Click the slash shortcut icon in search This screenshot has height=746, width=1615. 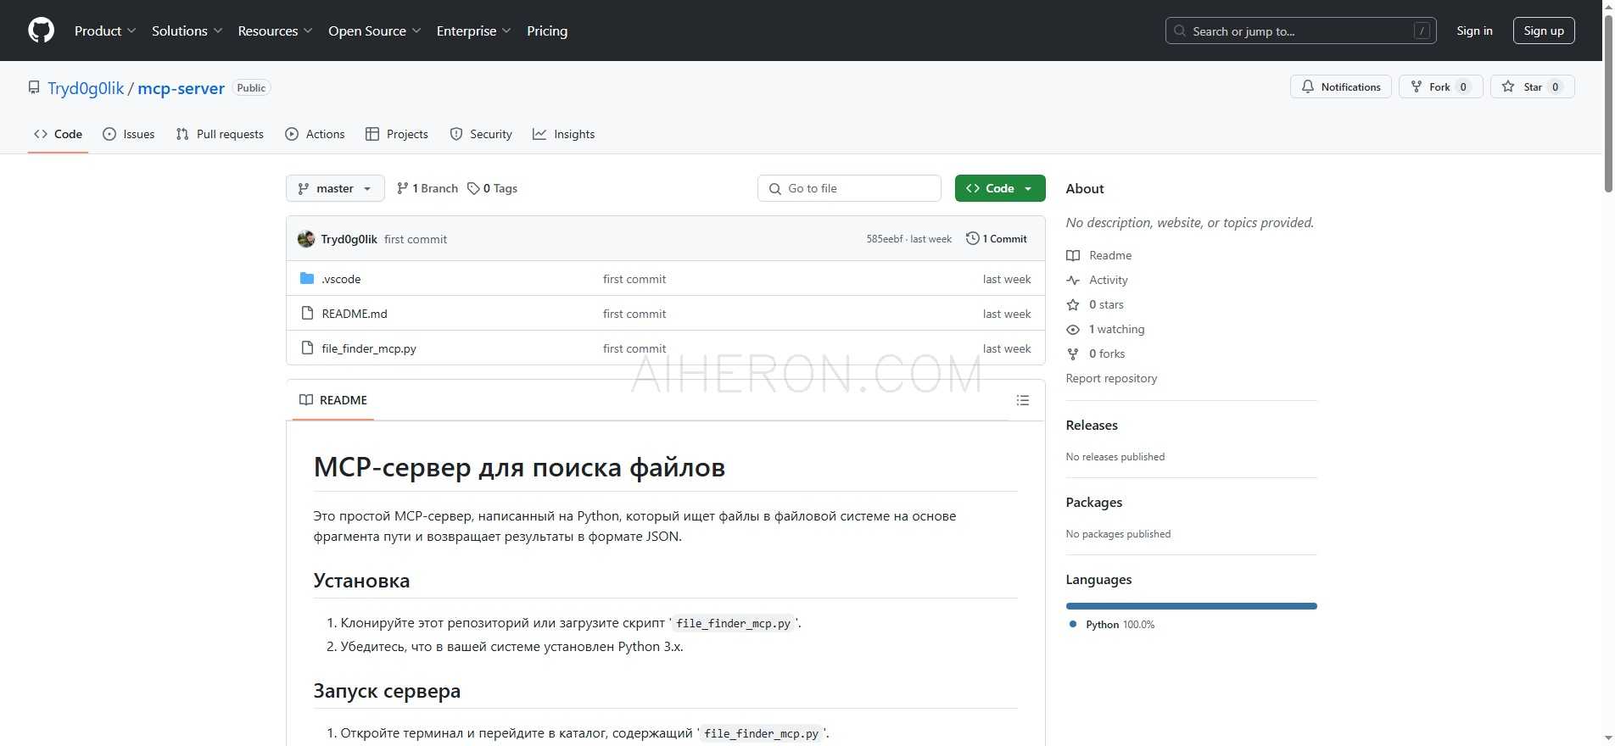coord(1422,31)
